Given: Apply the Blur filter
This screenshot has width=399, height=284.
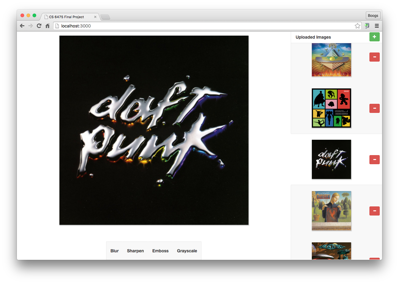Looking at the screenshot, I should 115,251.
